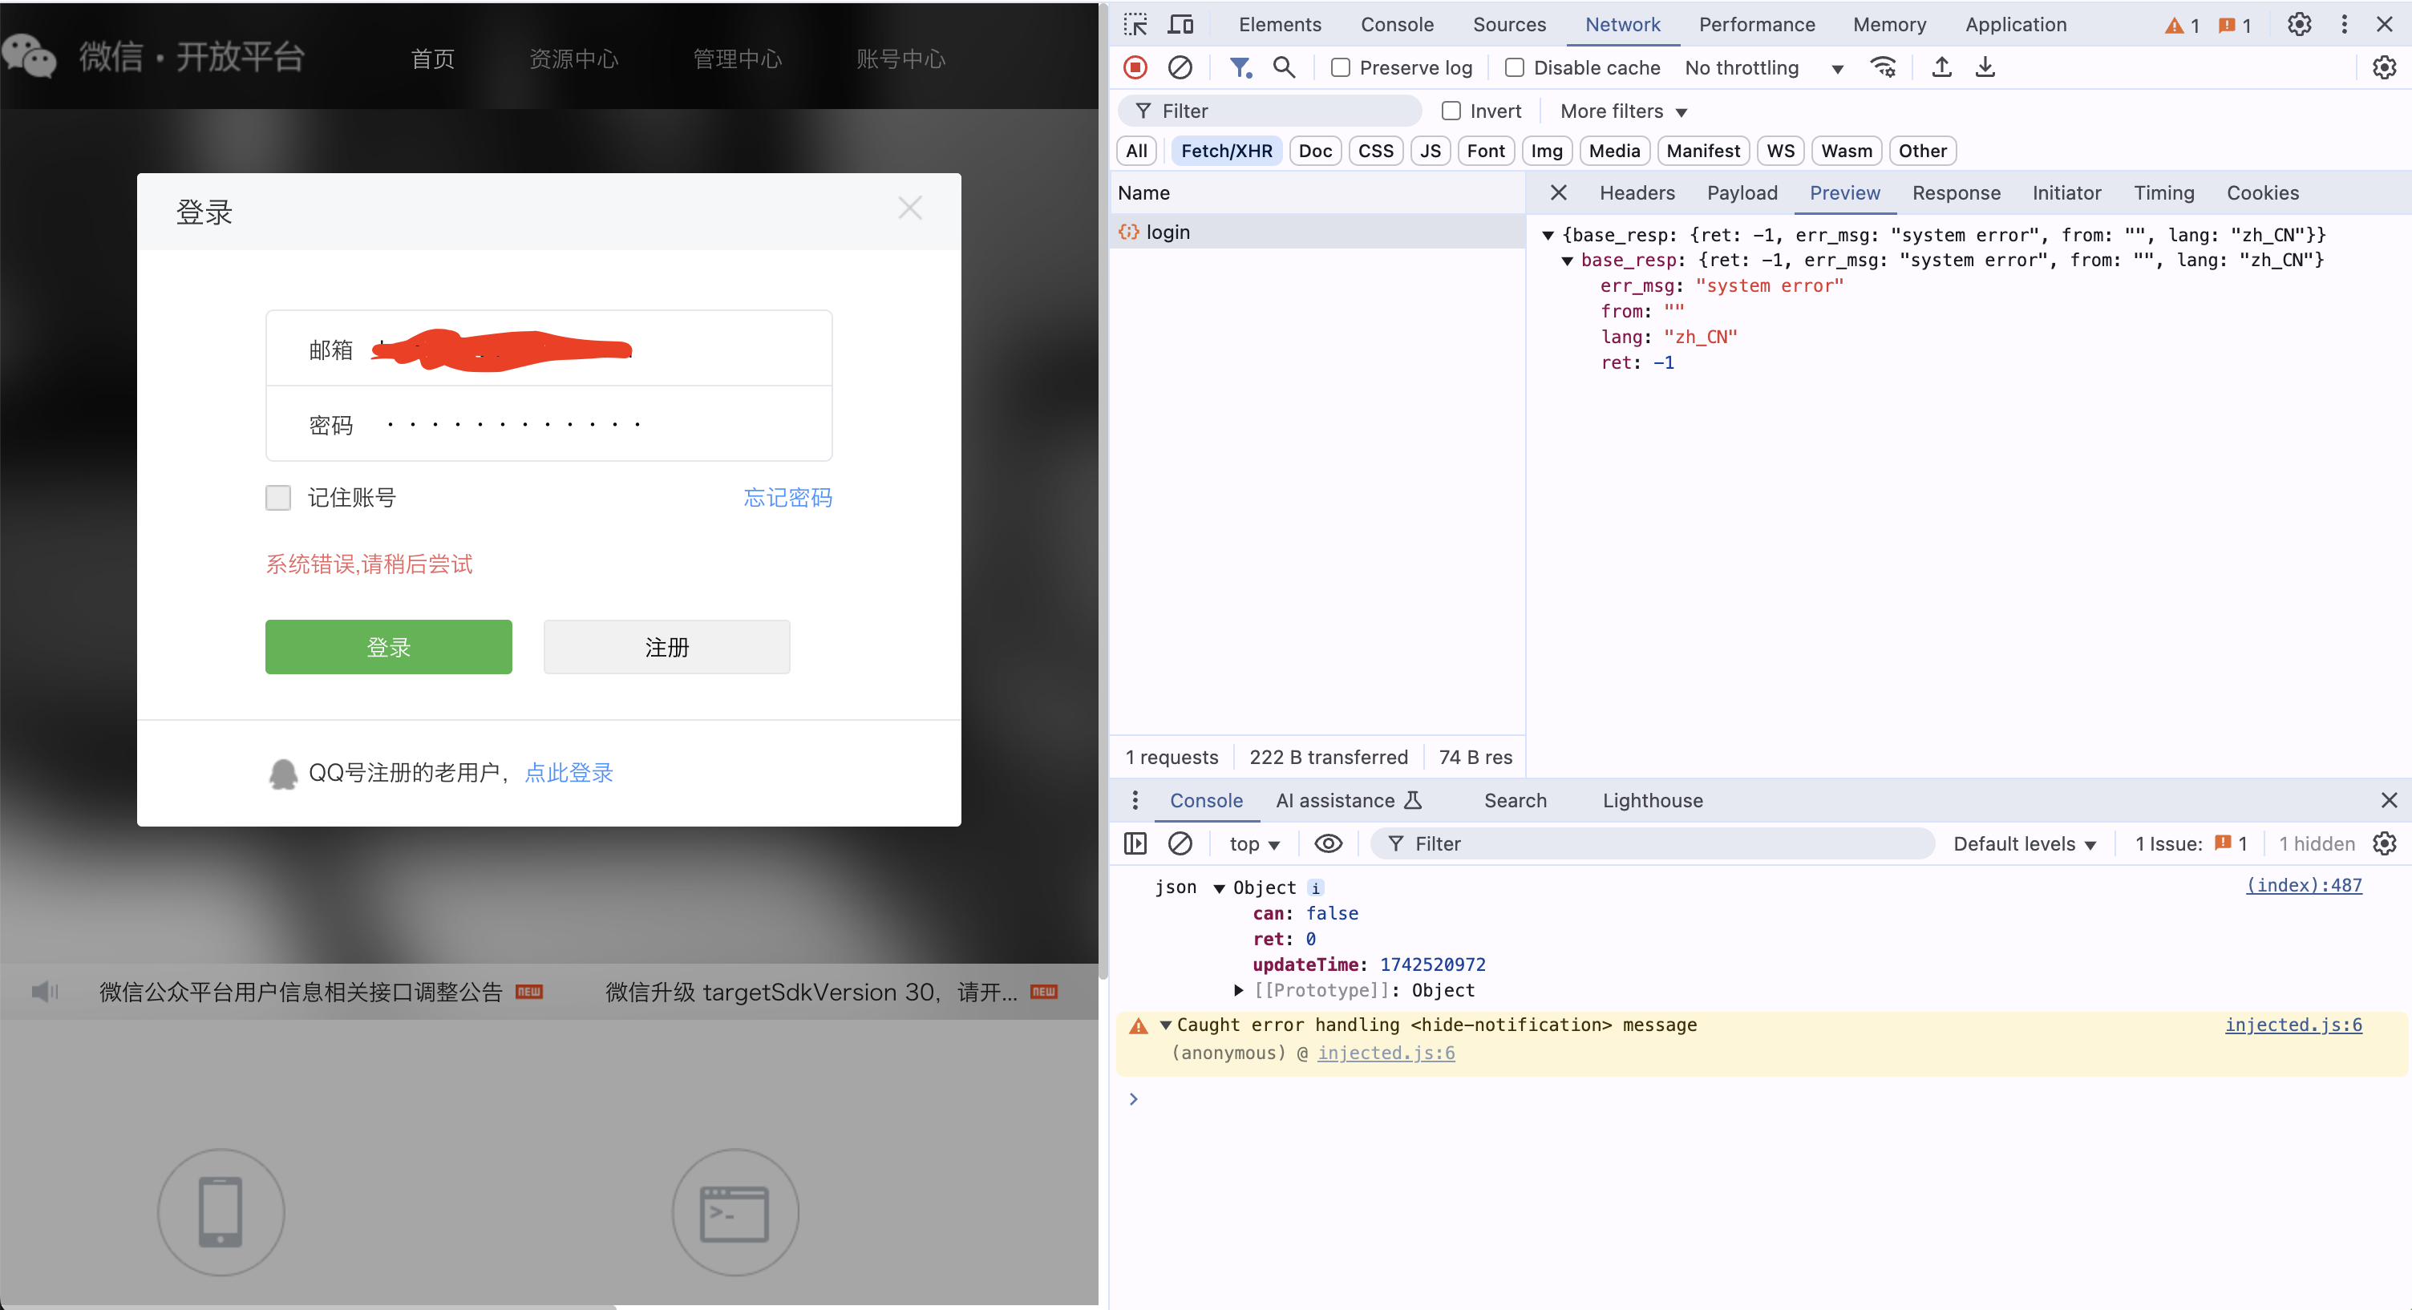2412x1310 pixels.
Task: Close the login dialog
Action: click(910, 208)
